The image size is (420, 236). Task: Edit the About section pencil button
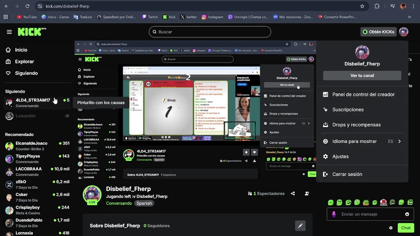(x=300, y=226)
